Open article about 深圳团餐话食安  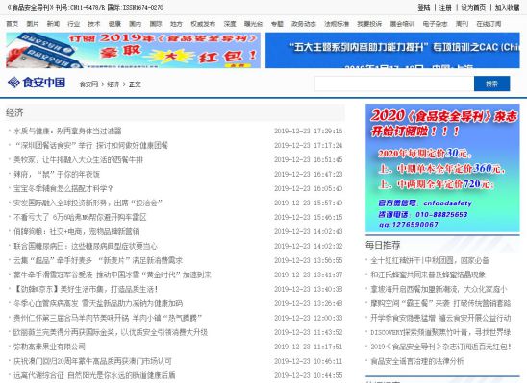[x=90, y=145]
